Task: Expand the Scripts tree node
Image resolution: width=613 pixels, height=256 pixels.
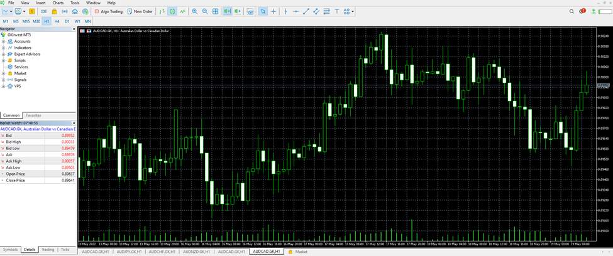Action: pyautogui.click(x=3, y=60)
